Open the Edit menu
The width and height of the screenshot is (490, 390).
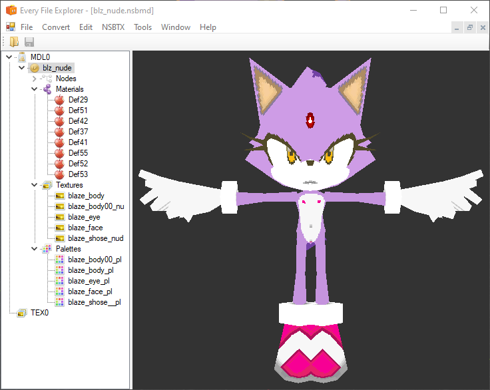[x=86, y=27]
